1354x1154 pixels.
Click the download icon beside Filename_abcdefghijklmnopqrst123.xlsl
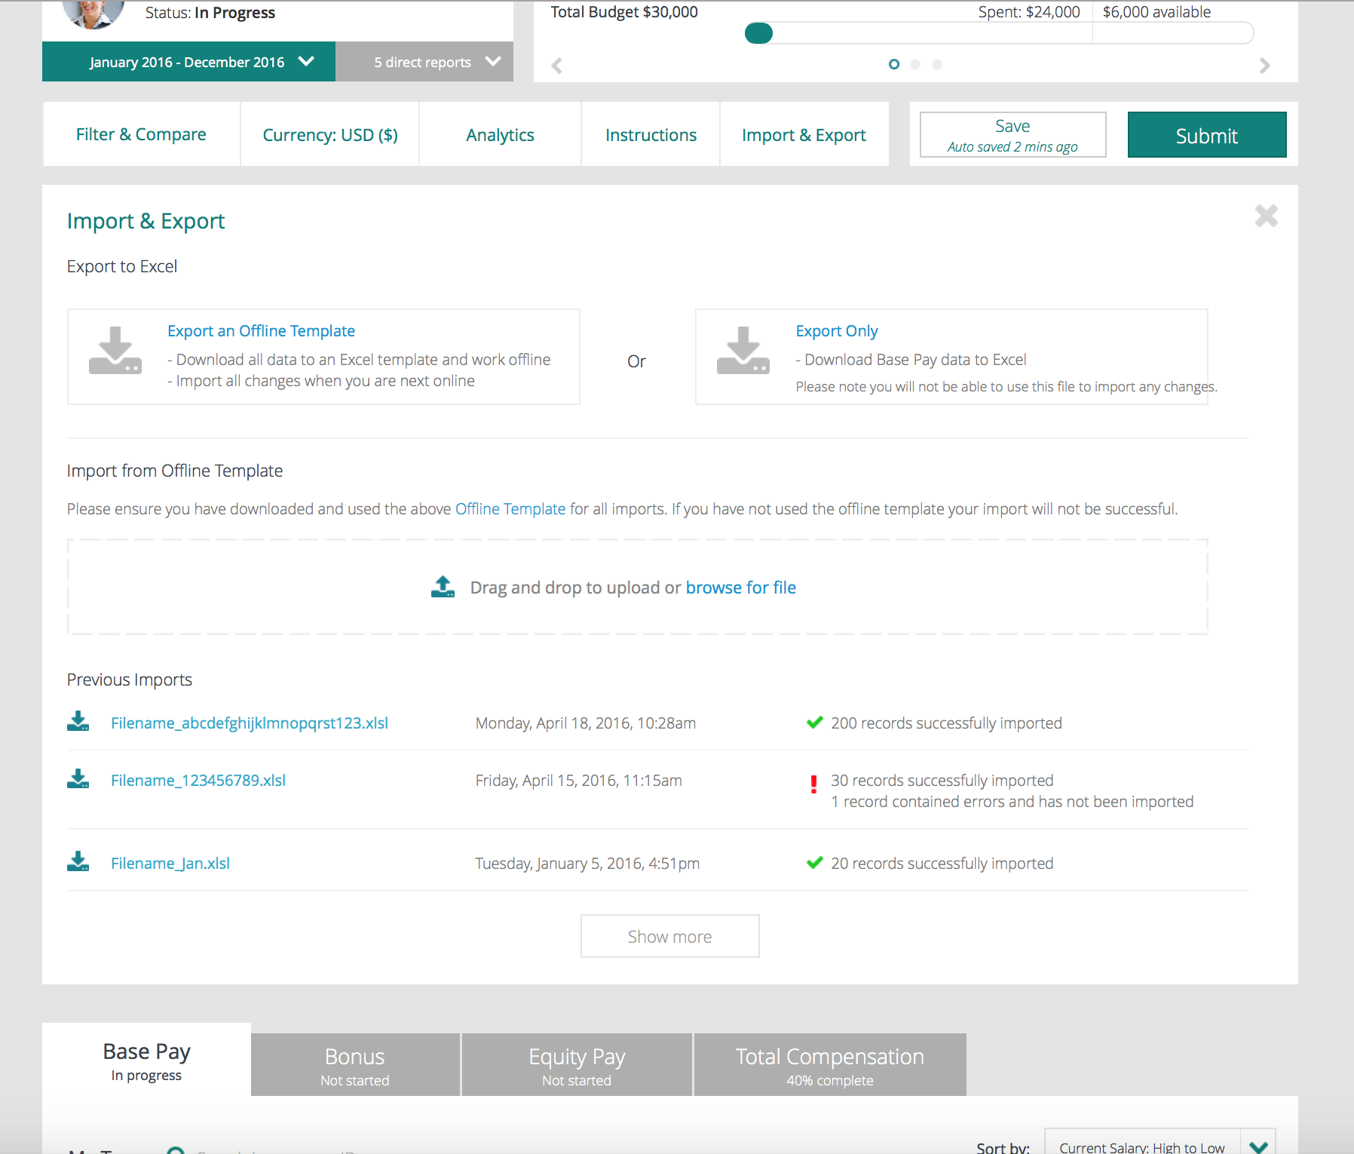coord(78,722)
